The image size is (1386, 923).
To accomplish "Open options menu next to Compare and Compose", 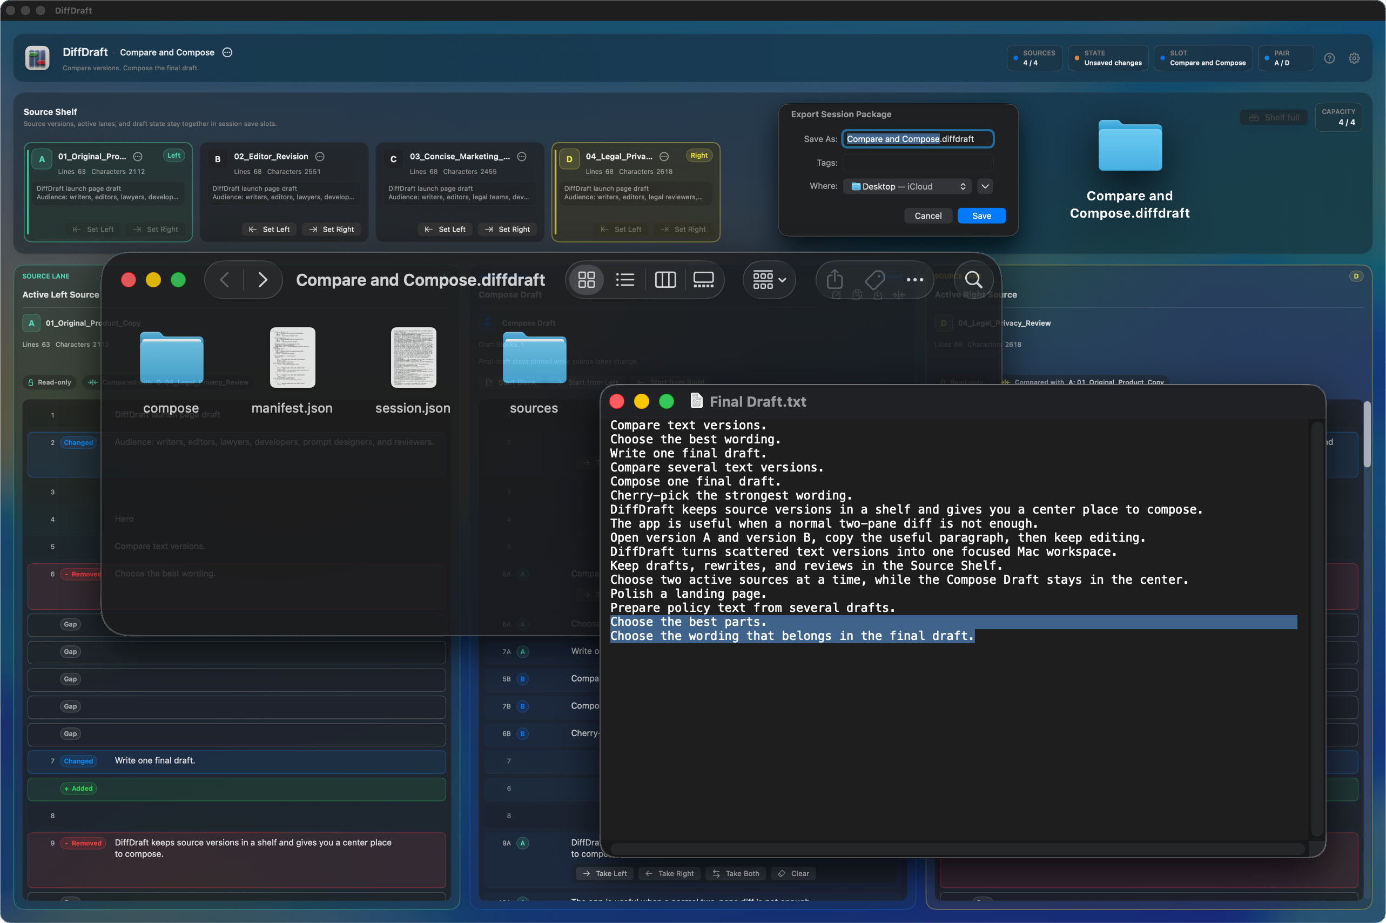I will [x=227, y=52].
